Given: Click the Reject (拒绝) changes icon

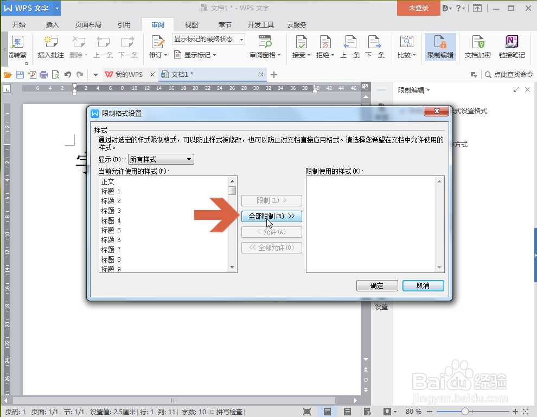Looking at the screenshot, I should 325,42.
